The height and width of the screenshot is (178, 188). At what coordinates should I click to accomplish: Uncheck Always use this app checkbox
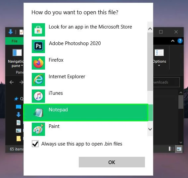35,144
